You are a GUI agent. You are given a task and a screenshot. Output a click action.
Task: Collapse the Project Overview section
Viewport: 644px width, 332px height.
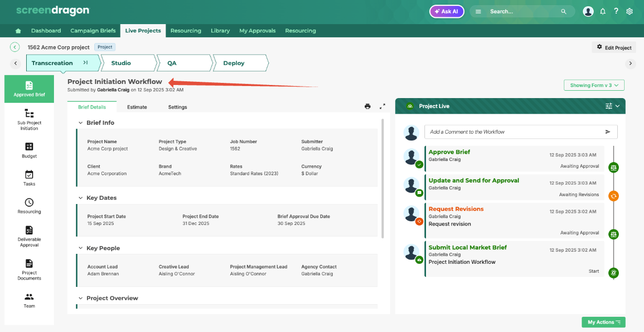[x=81, y=298]
